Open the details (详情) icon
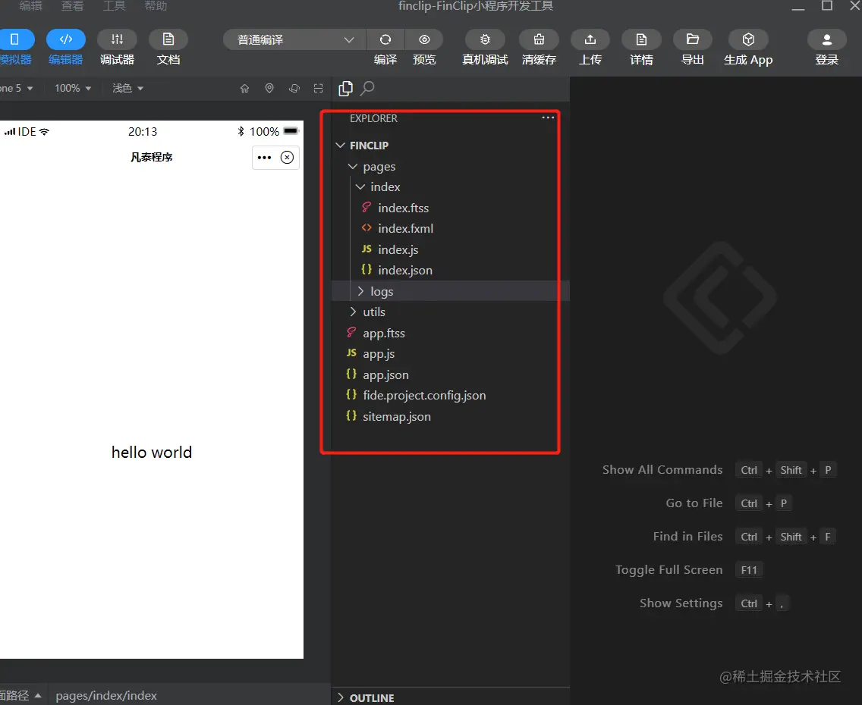 (x=641, y=39)
